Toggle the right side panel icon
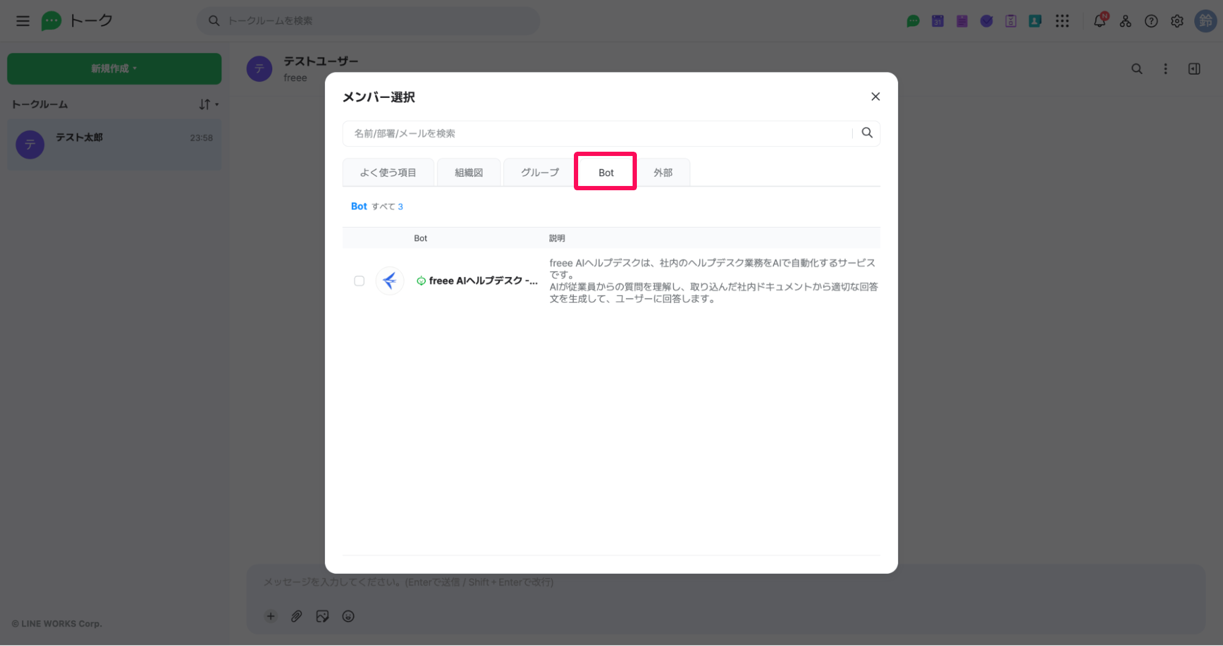This screenshot has height=646, width=1223. [x=1194, y=69]
